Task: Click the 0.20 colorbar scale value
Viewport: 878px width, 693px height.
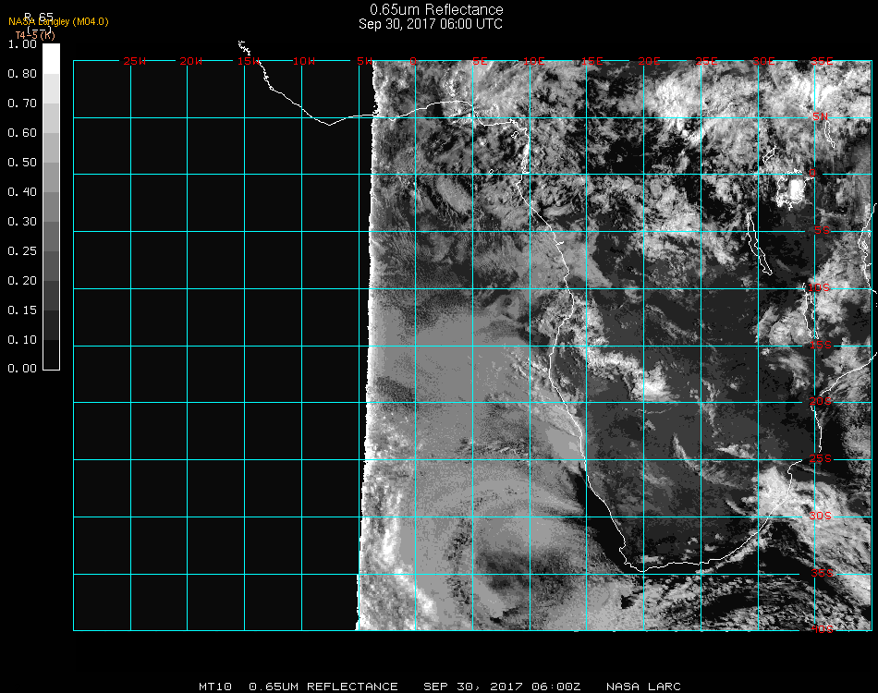Action: point(22,281)
